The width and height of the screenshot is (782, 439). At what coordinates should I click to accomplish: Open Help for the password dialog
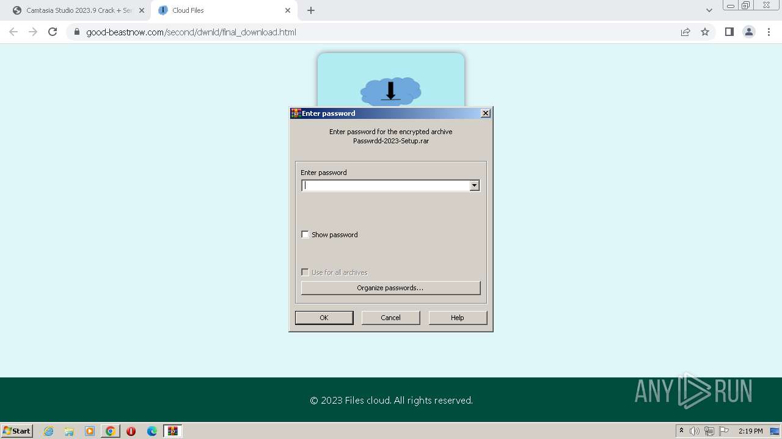click(x=458, y=318)
